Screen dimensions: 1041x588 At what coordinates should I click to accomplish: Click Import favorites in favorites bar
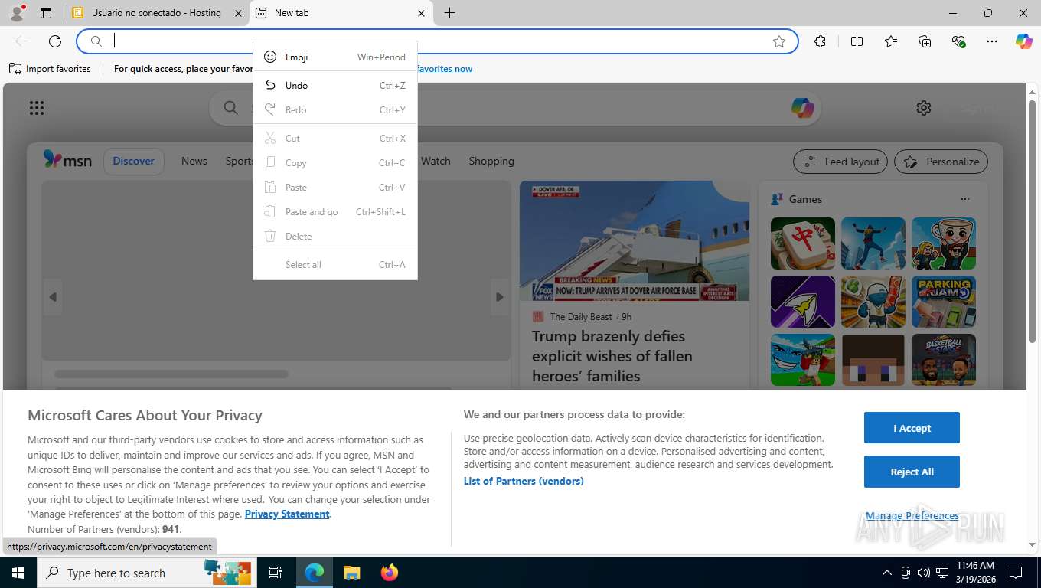point(50,69)
